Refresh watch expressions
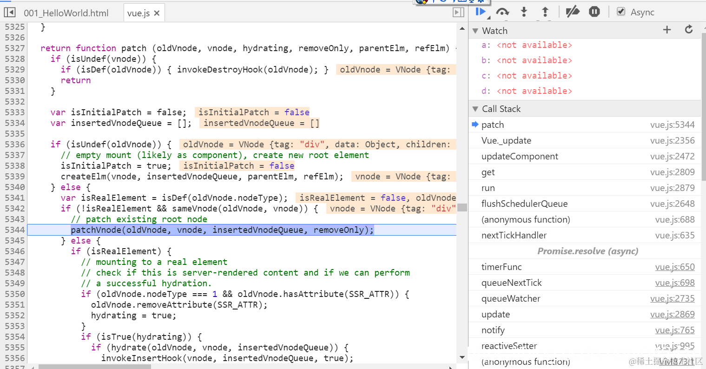Viewport: 706px width, 369px height. (x=689, y=30)
